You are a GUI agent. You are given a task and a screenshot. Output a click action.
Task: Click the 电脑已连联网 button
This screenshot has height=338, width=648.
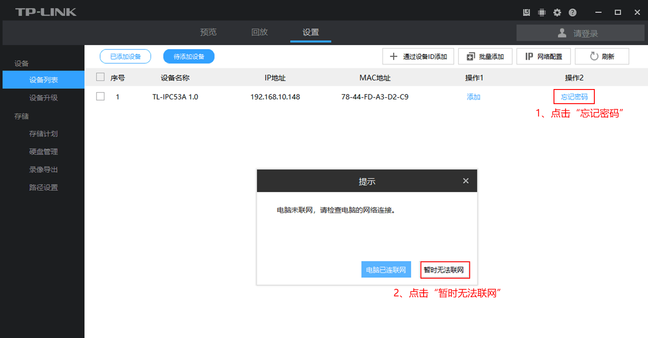386,270
